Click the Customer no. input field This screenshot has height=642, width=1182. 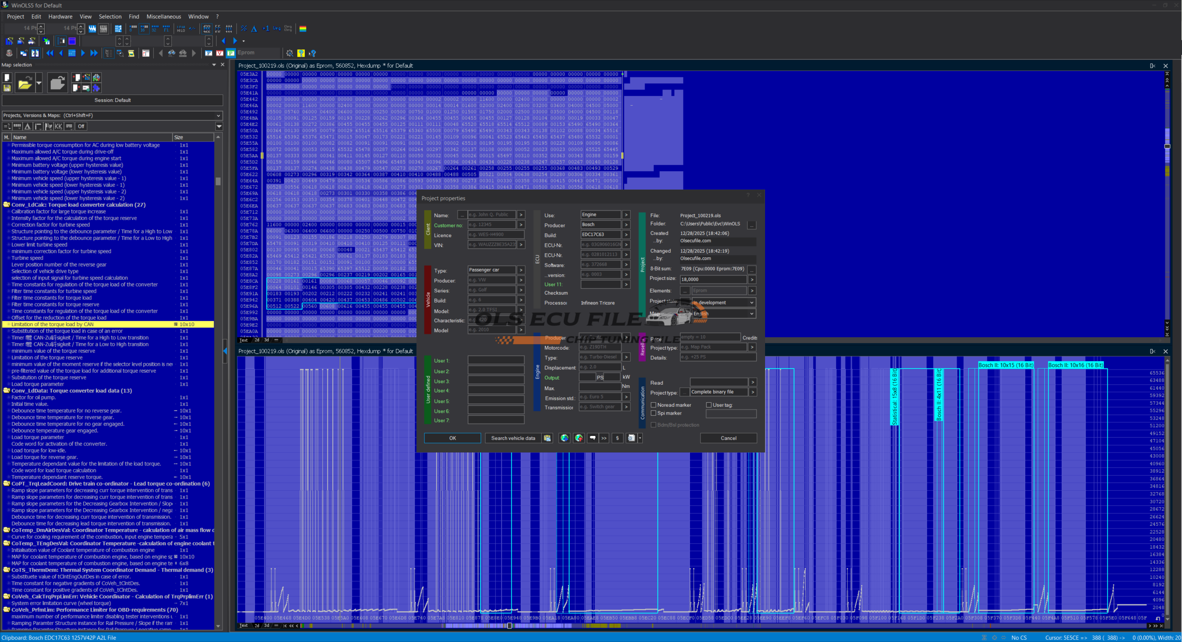pos(491,225)
